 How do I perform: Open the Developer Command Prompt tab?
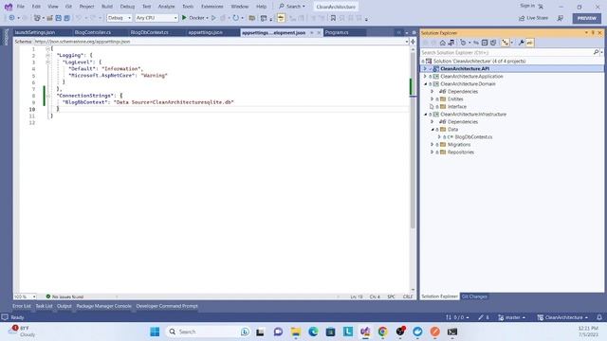[167, 306]
